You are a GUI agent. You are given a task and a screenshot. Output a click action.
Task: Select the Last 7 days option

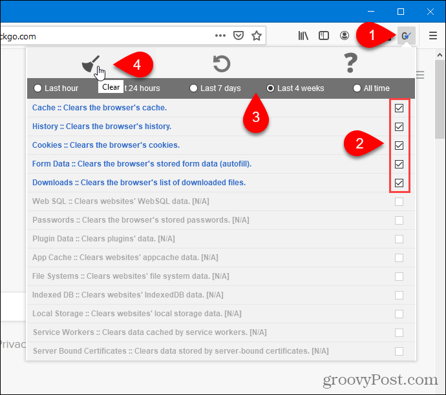pos(193,88)
